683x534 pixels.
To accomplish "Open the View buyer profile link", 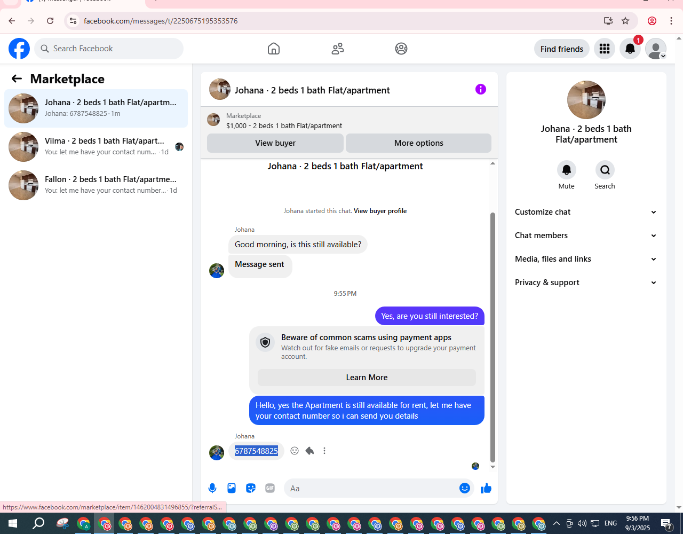I will coord(380,211).
